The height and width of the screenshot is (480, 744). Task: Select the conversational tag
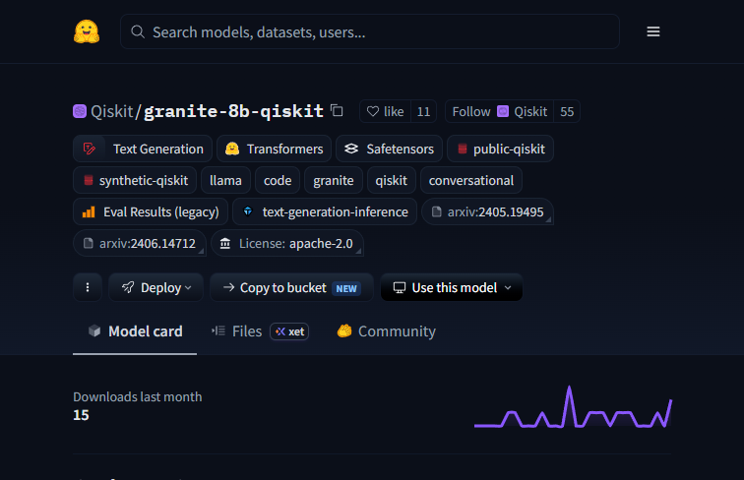(x=471, y=180)
